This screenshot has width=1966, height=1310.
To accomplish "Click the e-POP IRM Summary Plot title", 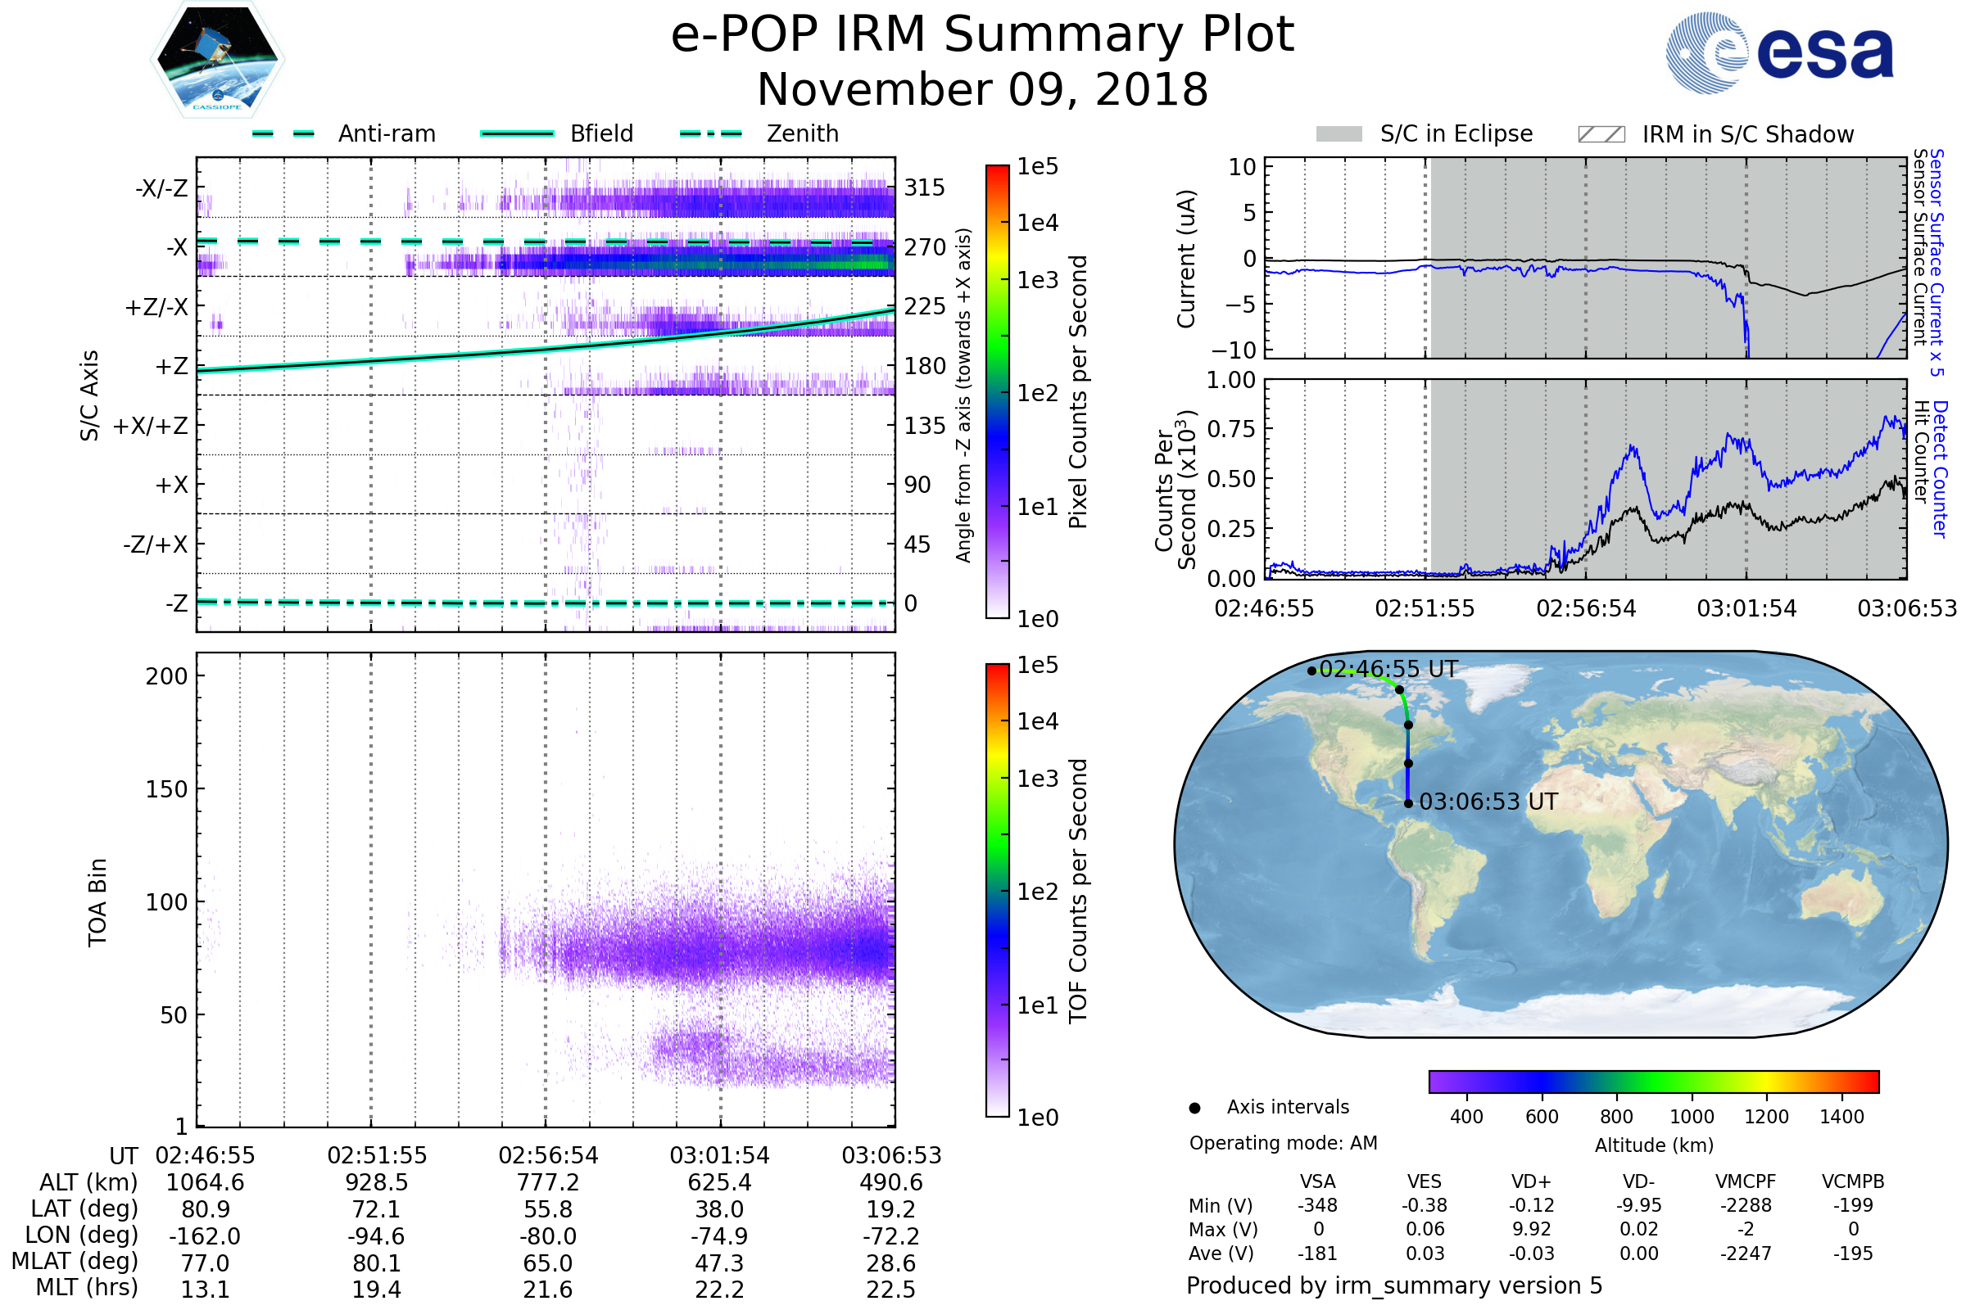I will click(x=982, y=35).
